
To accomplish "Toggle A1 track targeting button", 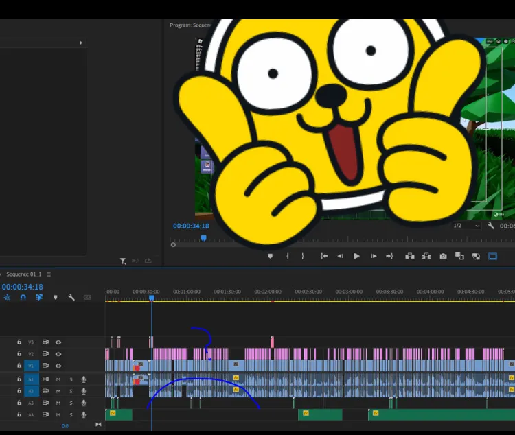I will [x=31, y=379].
